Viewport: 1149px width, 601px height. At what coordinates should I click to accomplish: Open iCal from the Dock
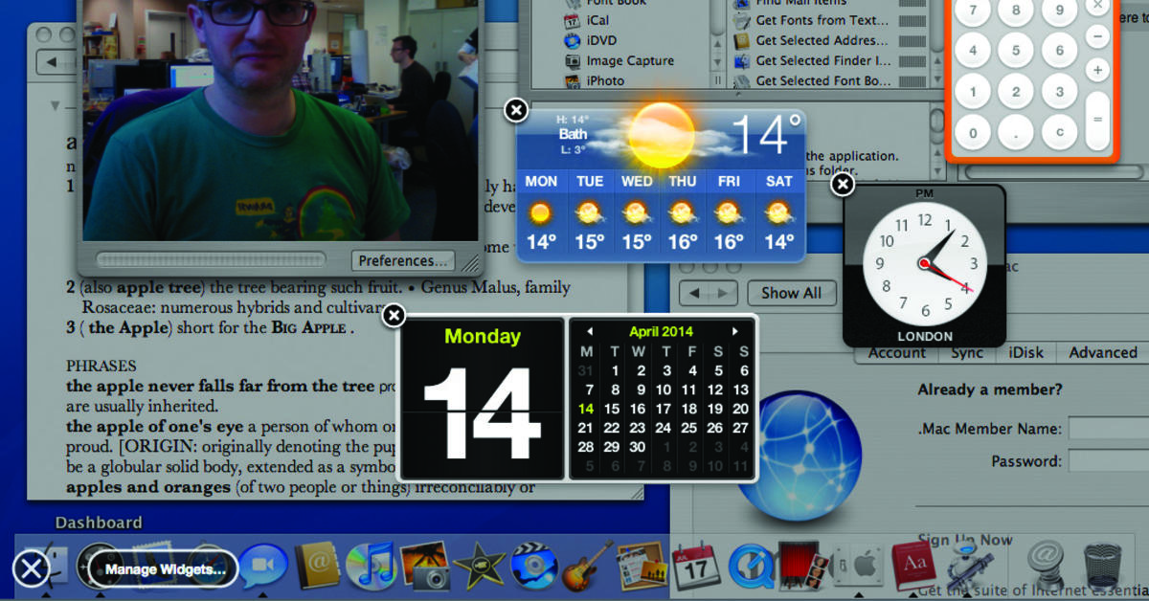[x=696, y=567]
